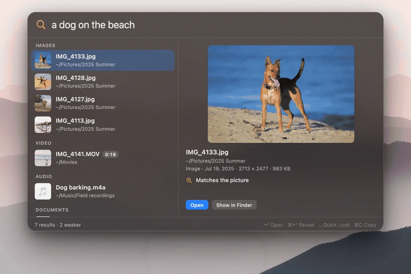
Task: Click the 0:18 duration badge
Action: pos(110,154)
